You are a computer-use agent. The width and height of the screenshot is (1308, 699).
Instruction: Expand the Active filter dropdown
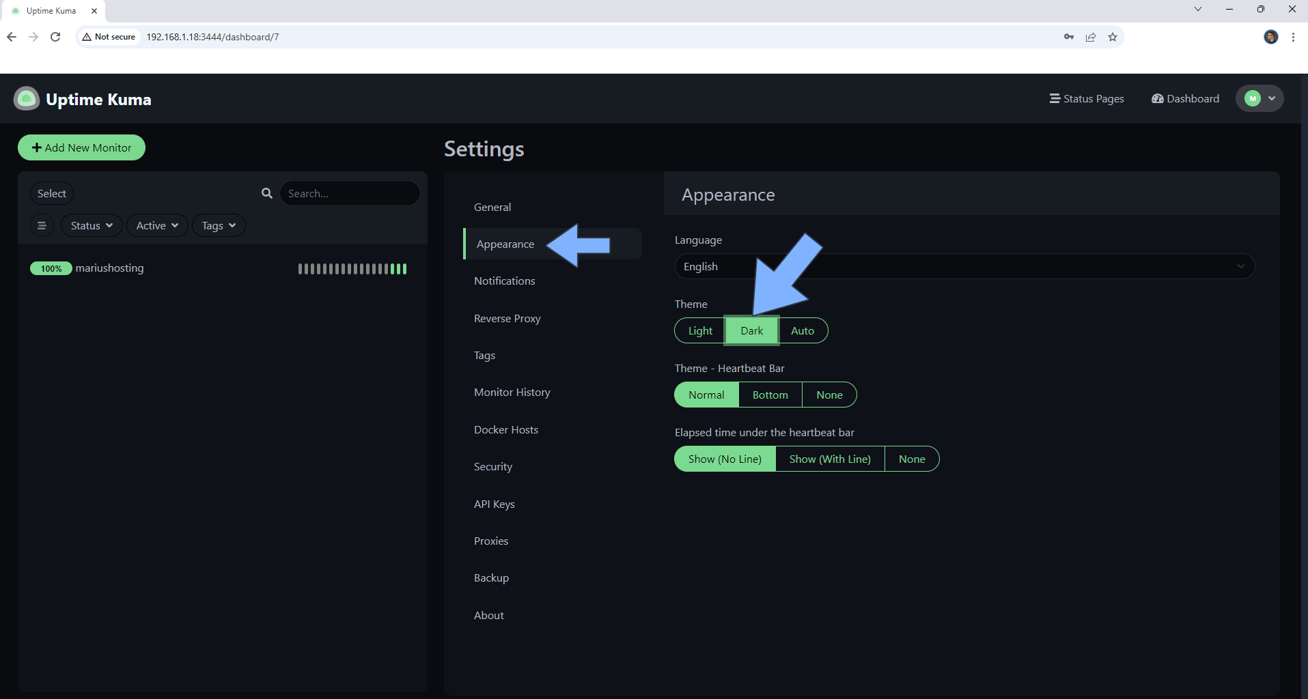[x=156, y=225]
